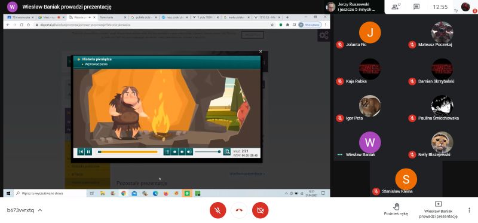Click the settings gears icon on page
This screenshot has height=223, width=478.
pos(323,35)
